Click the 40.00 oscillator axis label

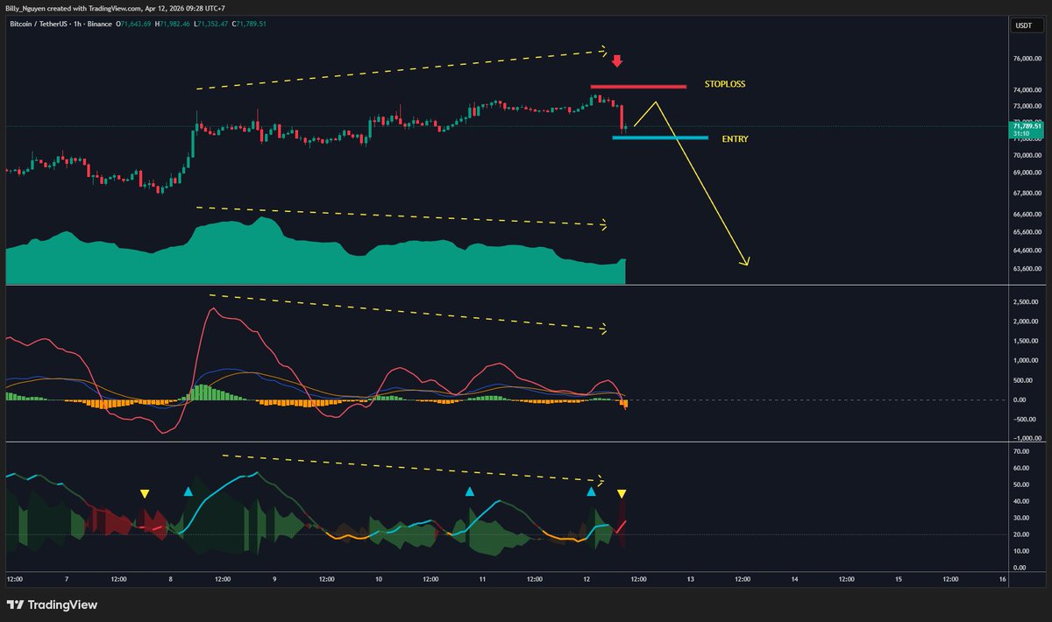1020,501
